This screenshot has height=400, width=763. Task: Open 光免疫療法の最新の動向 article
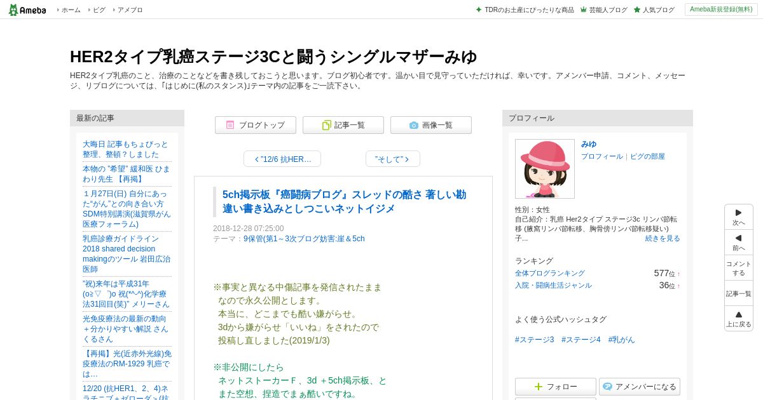coord(126,329)
